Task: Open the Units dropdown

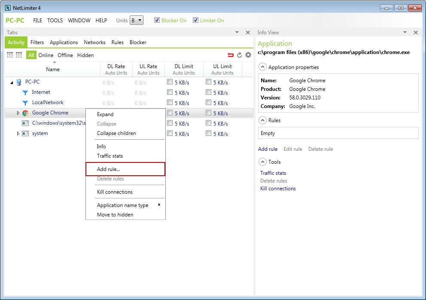Action: click(137, 20)
